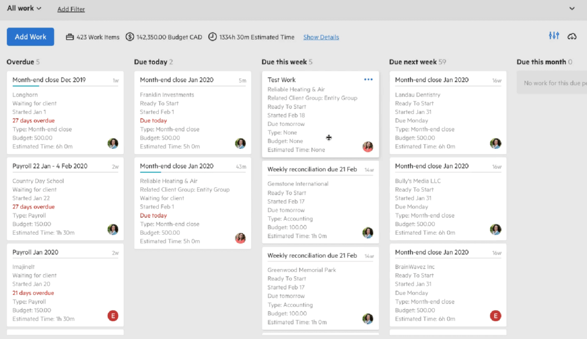This screenshot has width=587, height=339.
Task: Click assignee avatar on Longhorn month-end card
Action: (113, 143)
